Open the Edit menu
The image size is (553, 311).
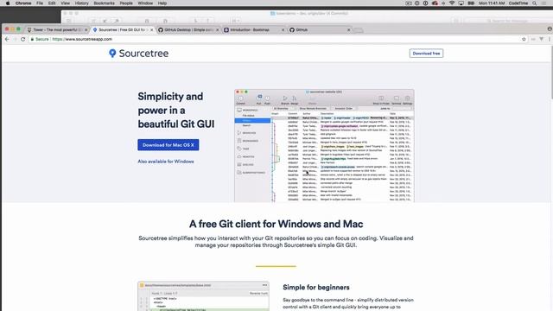[x=52, y=3]
